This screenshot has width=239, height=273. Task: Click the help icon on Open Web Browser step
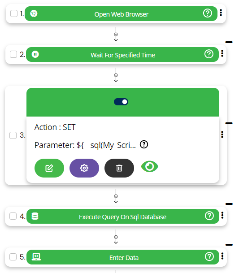(208, 13)
